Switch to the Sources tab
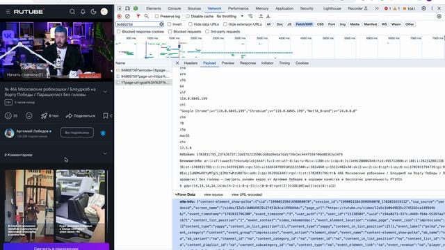Viewport: 445px width, 250px height. pos(194,8)
